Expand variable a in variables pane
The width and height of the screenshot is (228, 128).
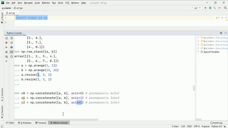(x=198, y=38)
